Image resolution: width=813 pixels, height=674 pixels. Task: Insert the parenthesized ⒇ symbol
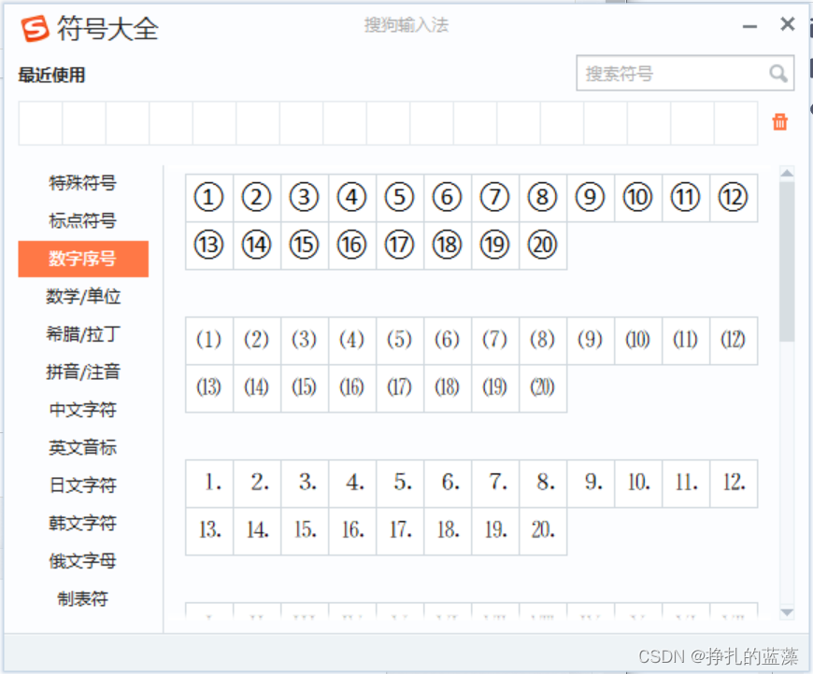(543, 388)
